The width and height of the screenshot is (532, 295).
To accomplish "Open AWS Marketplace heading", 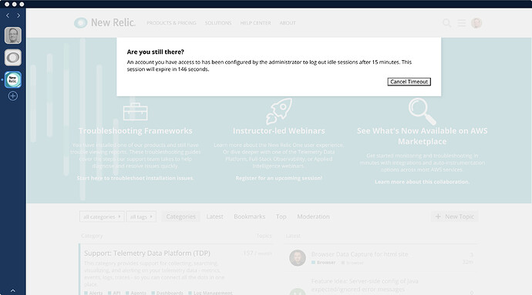I will [422, 136].
